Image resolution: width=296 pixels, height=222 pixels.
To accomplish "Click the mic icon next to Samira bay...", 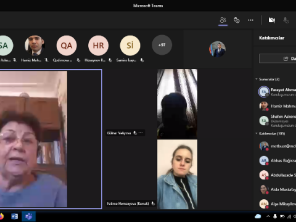I will (x=142, y=60).
